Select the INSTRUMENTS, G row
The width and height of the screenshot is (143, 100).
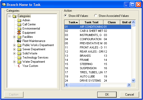click(98, 35)
